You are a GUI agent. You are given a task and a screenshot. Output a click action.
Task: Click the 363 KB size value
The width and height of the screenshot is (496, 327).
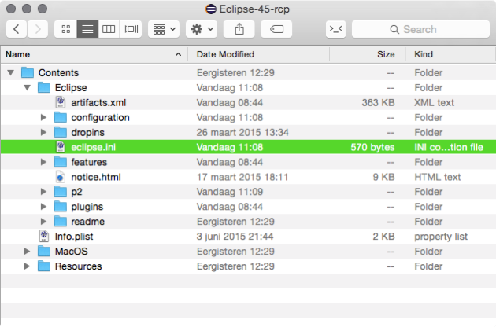tap(379, 103)
